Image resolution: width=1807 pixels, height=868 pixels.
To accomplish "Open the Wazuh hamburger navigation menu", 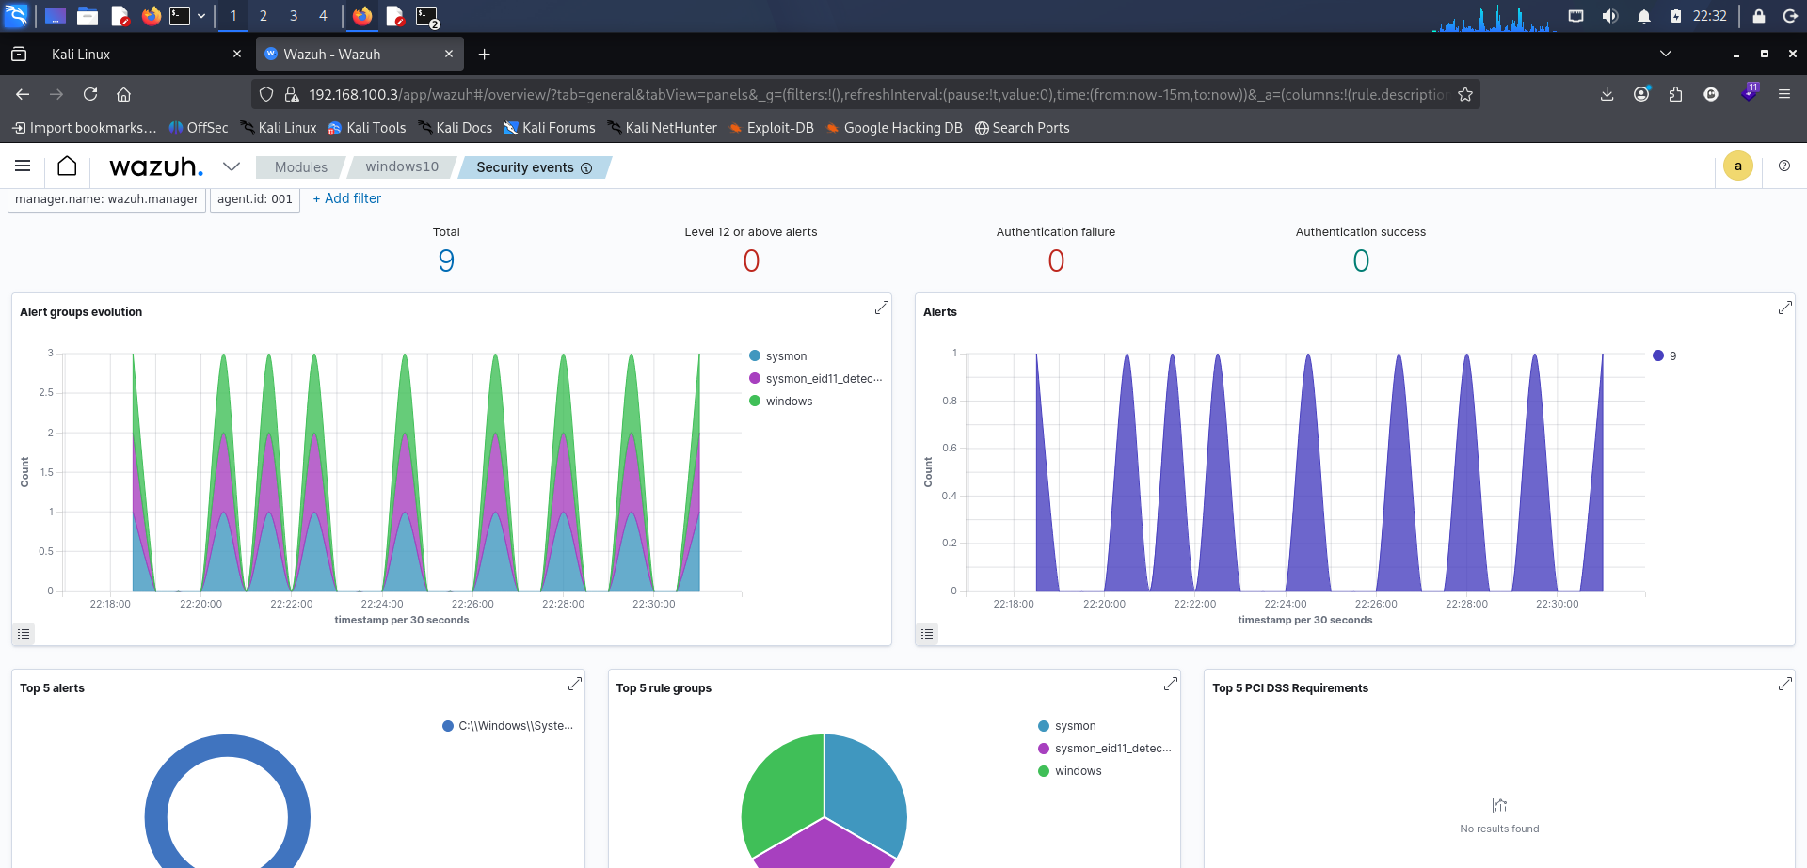I will click(23, 166).
